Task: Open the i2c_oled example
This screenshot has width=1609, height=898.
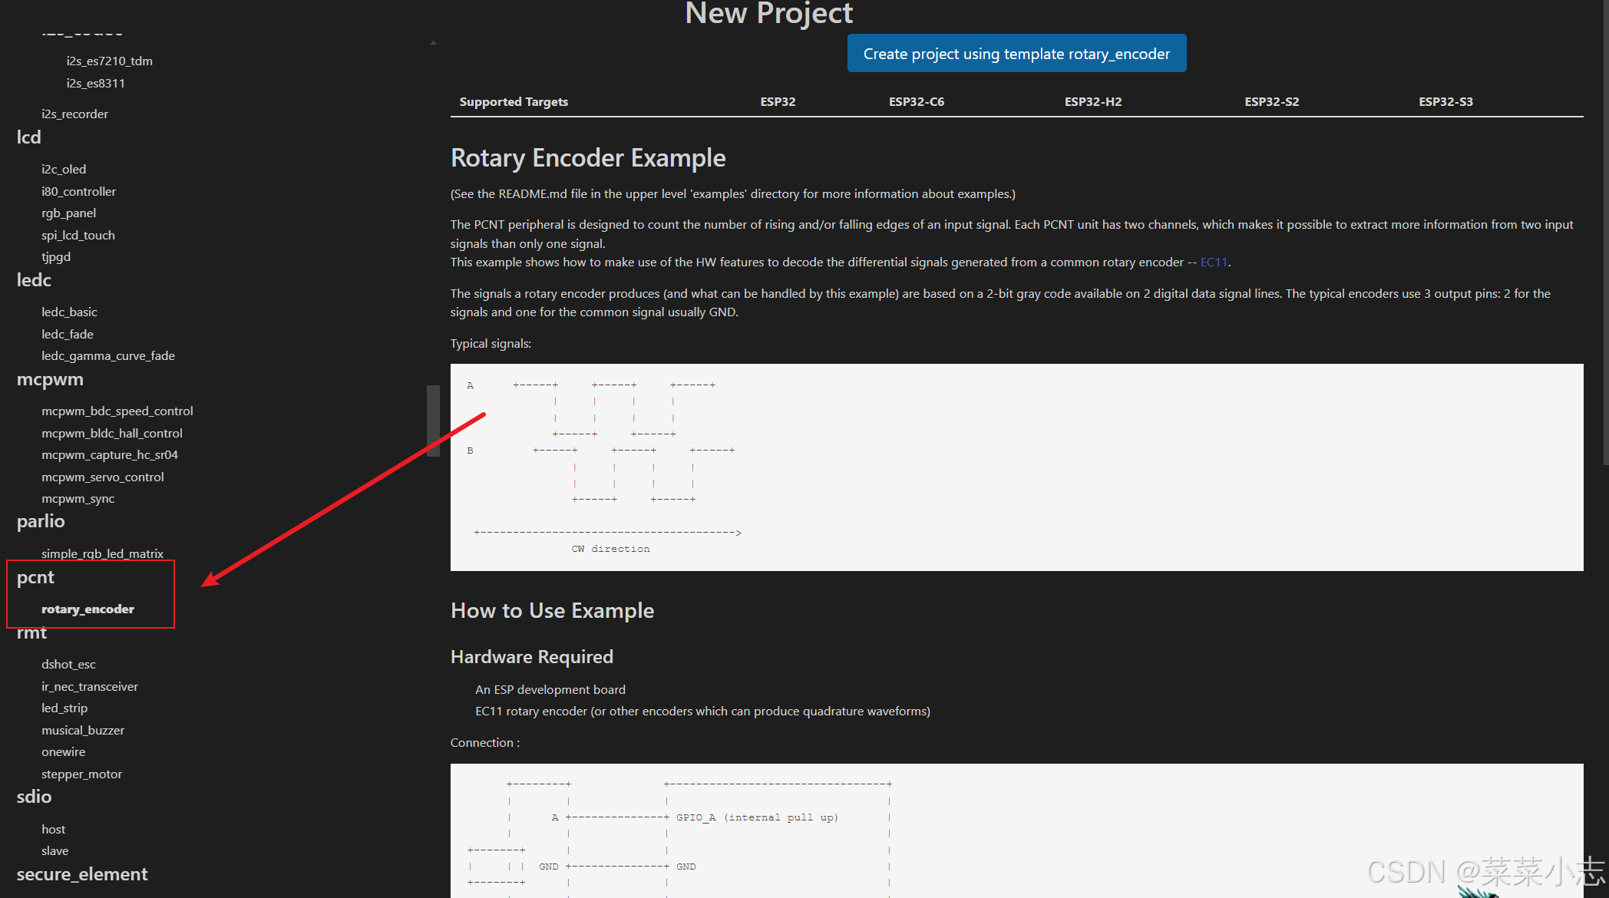Action: point(64,169)
